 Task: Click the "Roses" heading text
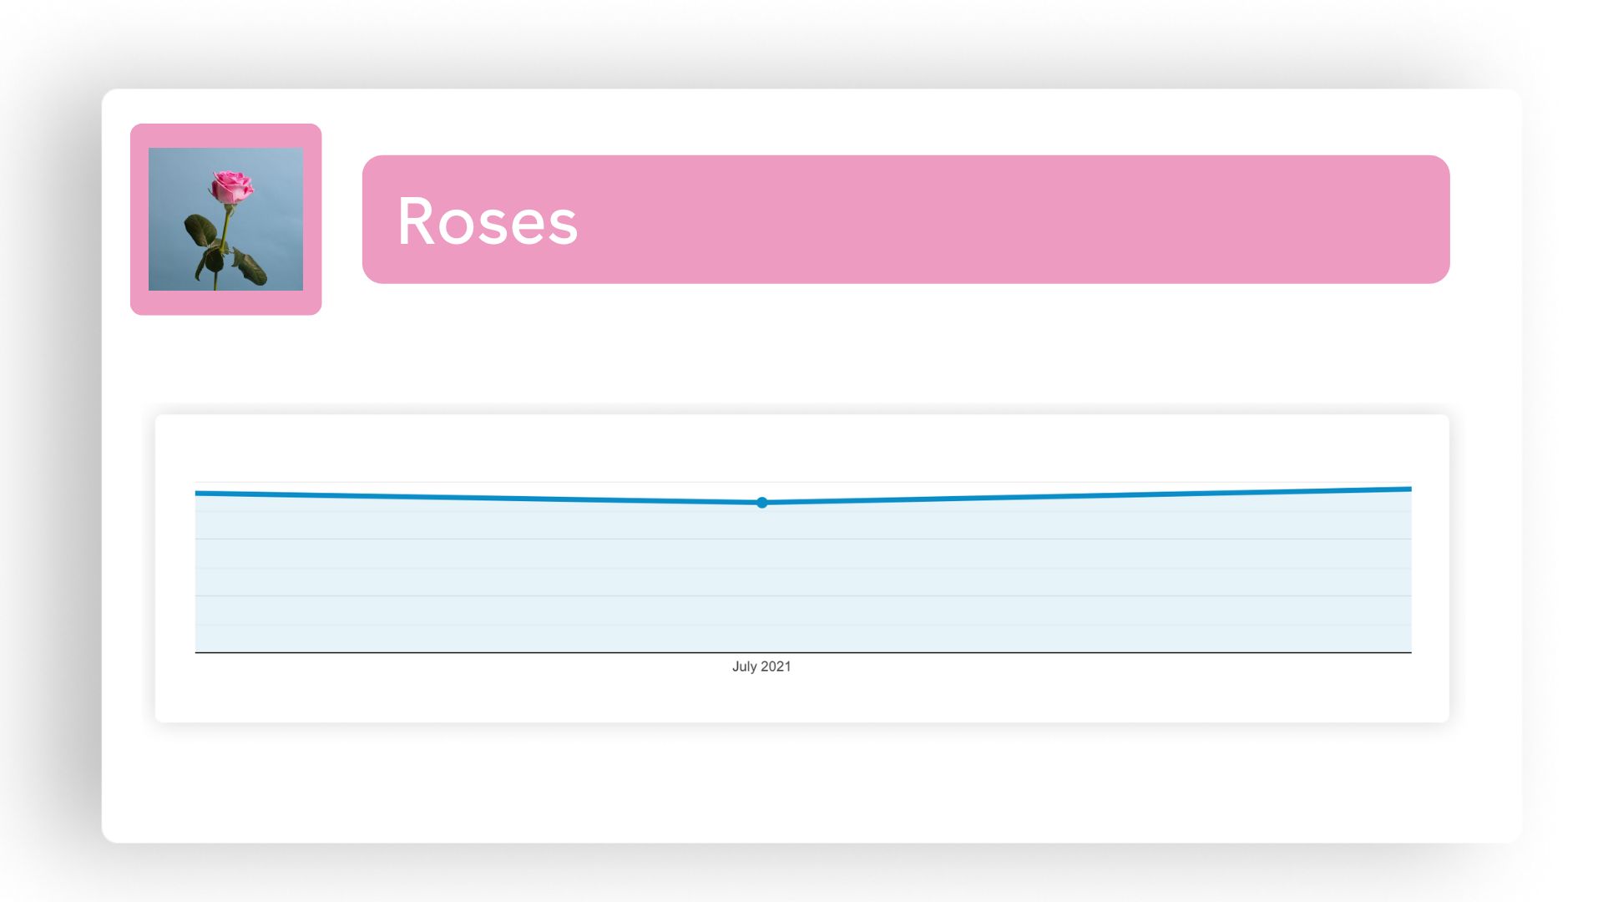(487, 221)
